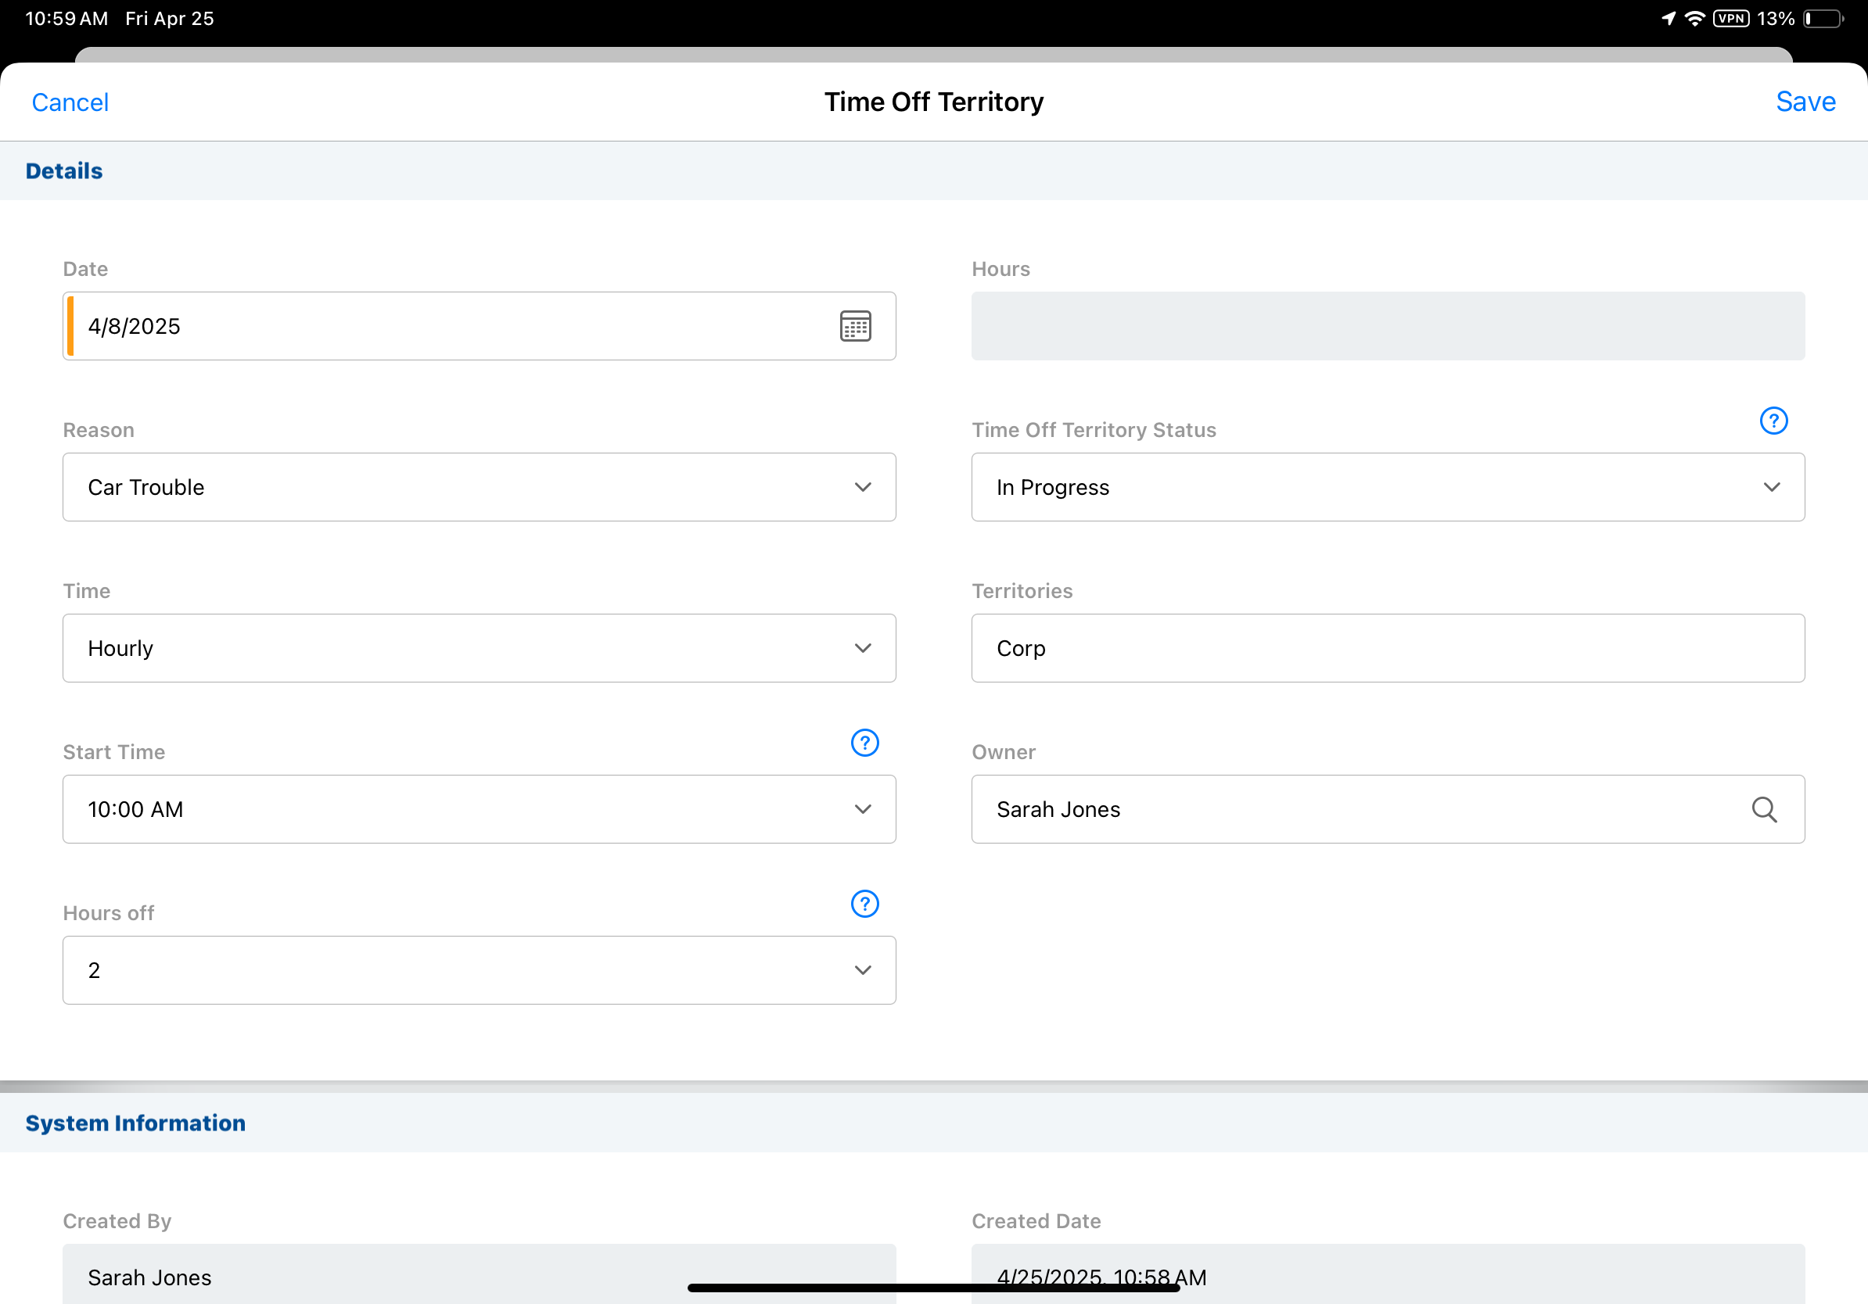Tap the battery indicator in the status bar

[1823, 19]
